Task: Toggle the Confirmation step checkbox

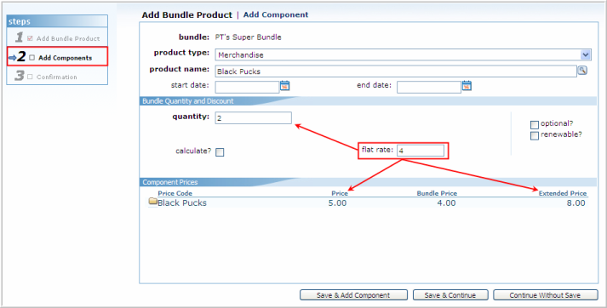Action: coord(30,77)
